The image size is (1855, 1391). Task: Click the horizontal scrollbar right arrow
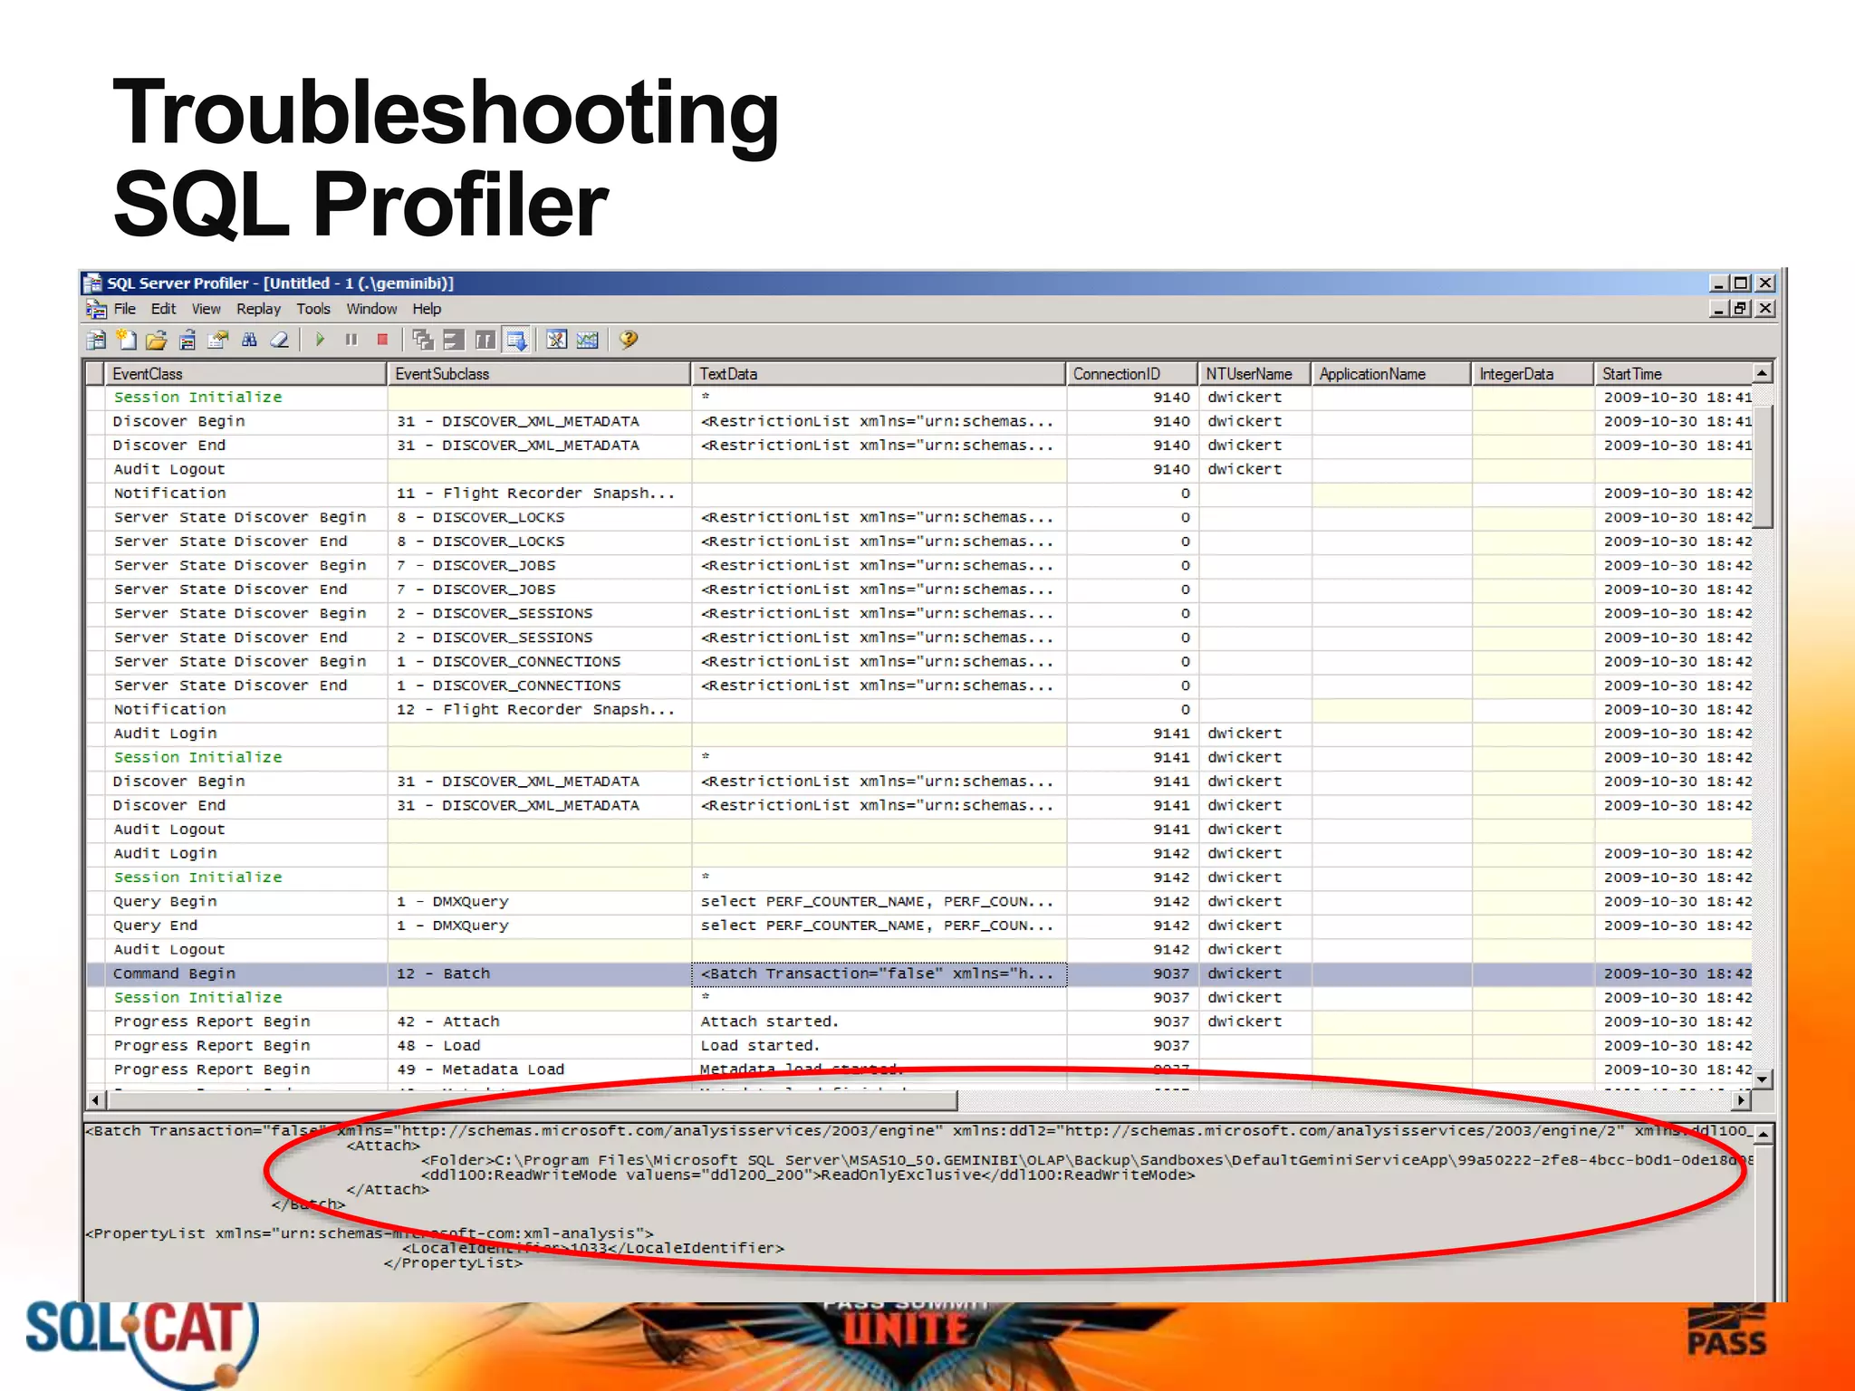pos(1741,1100)
